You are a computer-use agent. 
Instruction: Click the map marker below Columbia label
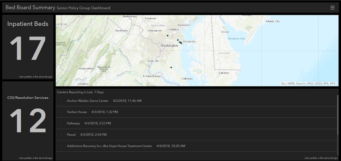[168, 35]
